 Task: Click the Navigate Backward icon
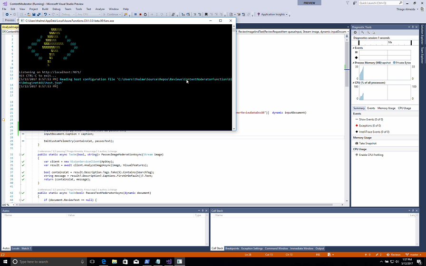click(7, 14)
